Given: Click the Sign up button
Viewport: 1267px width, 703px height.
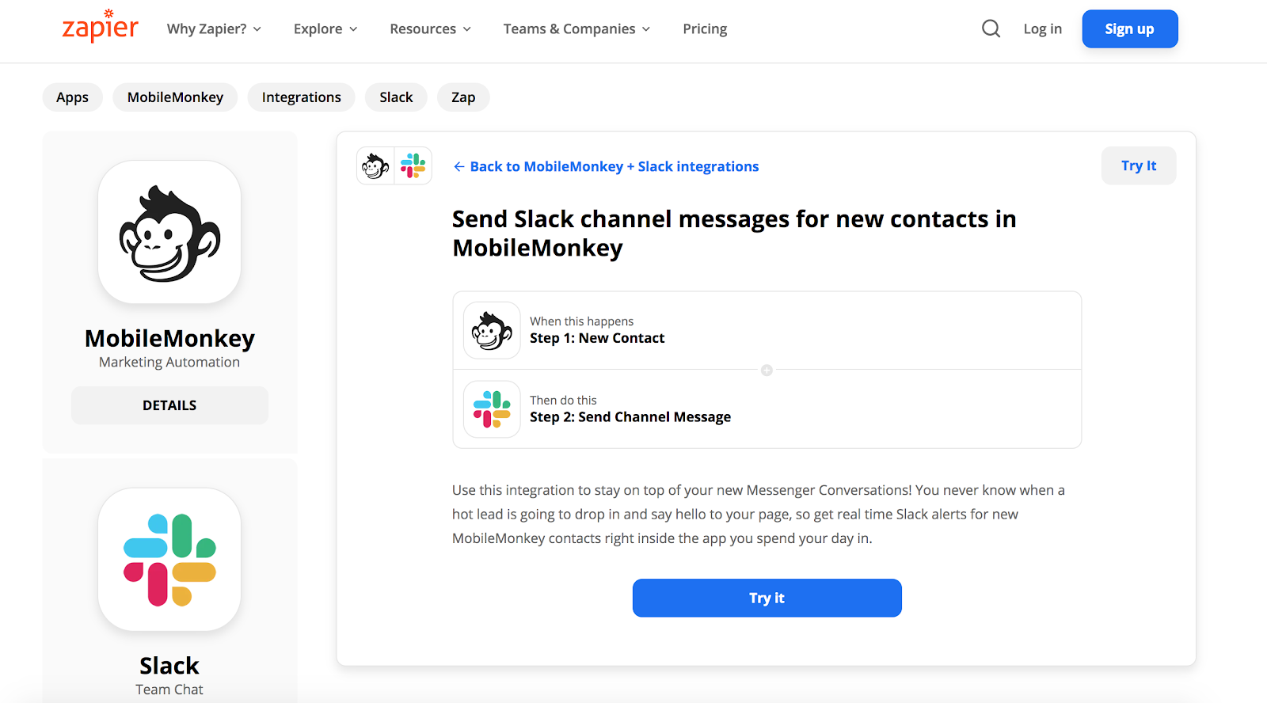Looking at the screenshot, I should click(1130, 28).
